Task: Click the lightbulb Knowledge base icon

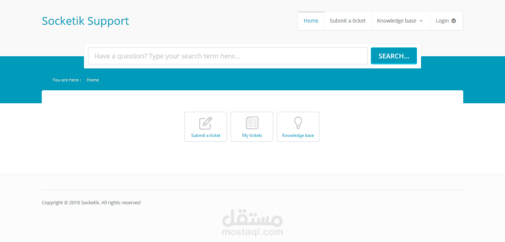Action: pos(298,123)
